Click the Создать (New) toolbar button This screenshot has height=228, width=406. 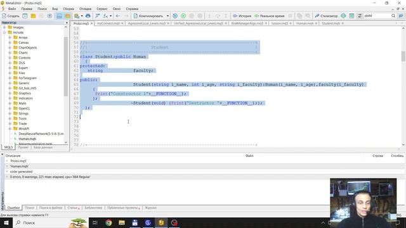pyautogui.click(x=11, y=16)
